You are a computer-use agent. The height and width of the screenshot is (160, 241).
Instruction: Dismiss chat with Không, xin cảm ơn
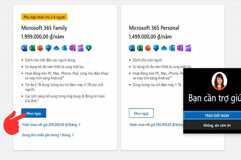click(x=212, y=124)
